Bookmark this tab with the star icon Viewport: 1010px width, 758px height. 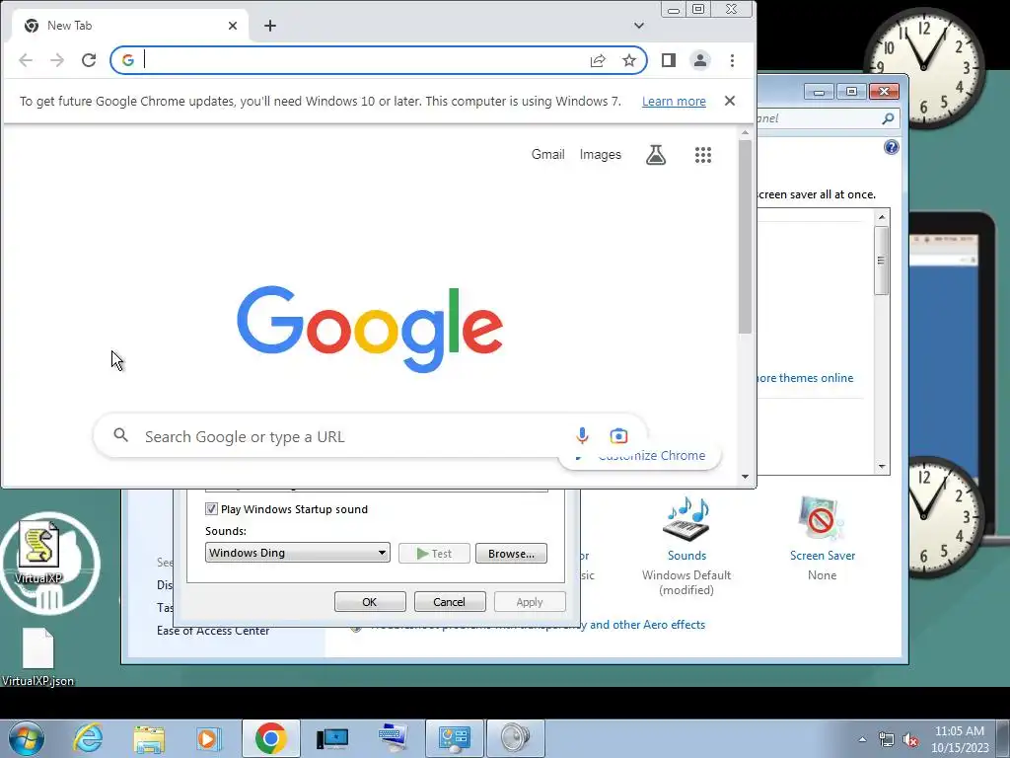click(629, 60)
